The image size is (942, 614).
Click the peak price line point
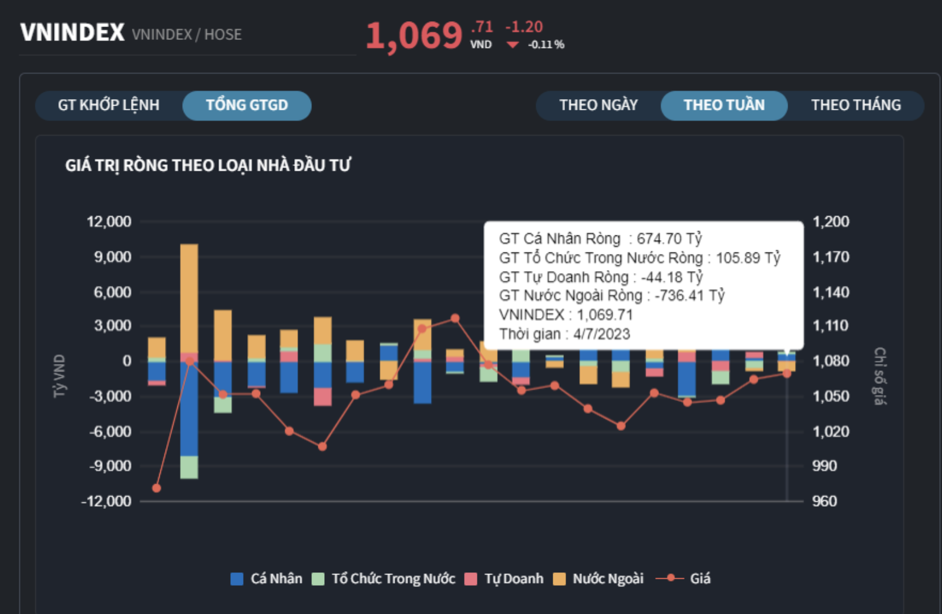coord(455,318)
